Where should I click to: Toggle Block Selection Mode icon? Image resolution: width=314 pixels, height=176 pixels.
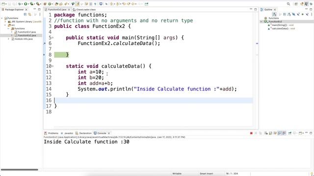(x=91, y=4)
